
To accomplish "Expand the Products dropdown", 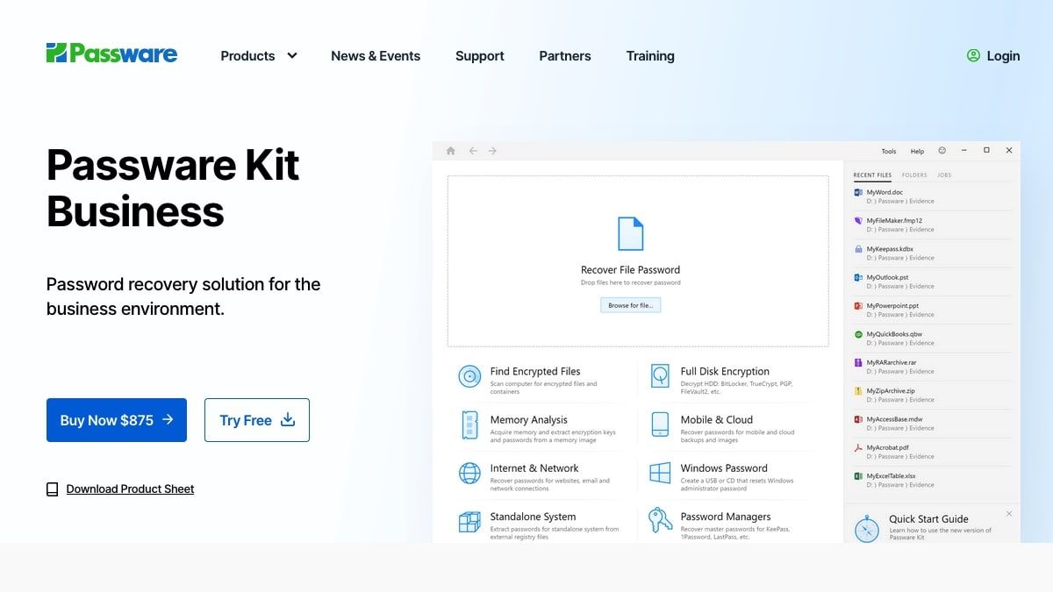I will 259,55.
